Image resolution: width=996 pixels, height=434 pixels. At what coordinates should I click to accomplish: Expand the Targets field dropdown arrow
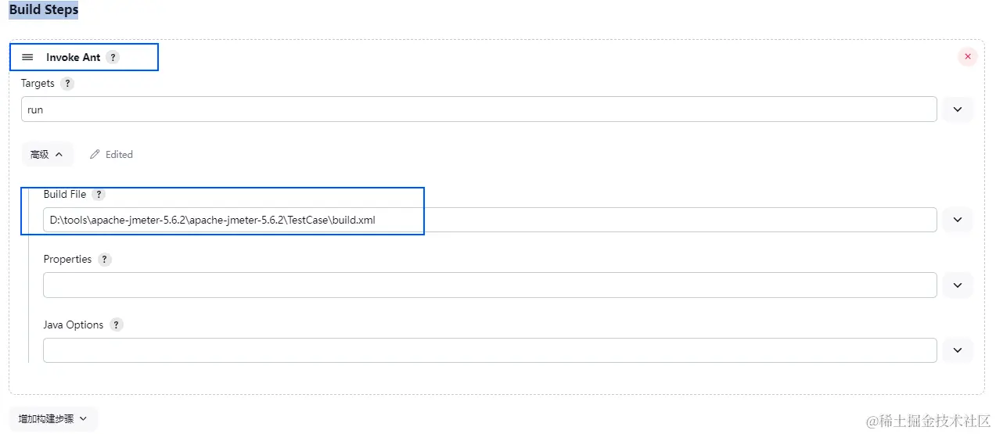[x=957, y=109]
